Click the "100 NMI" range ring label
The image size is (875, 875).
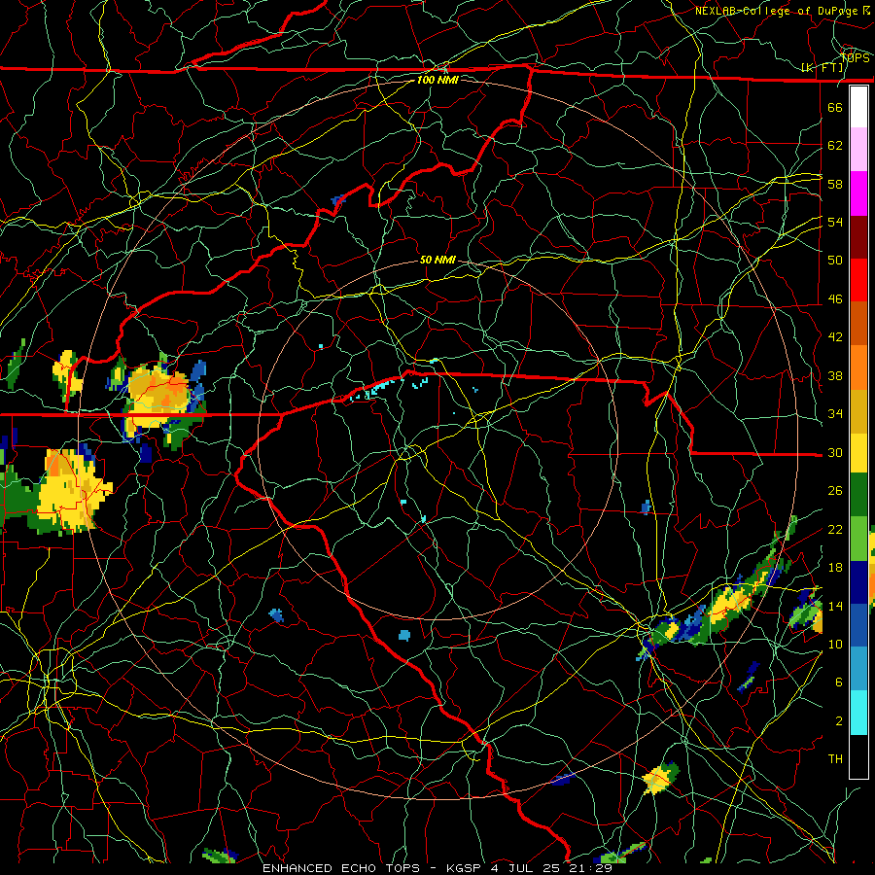point(437,80)
